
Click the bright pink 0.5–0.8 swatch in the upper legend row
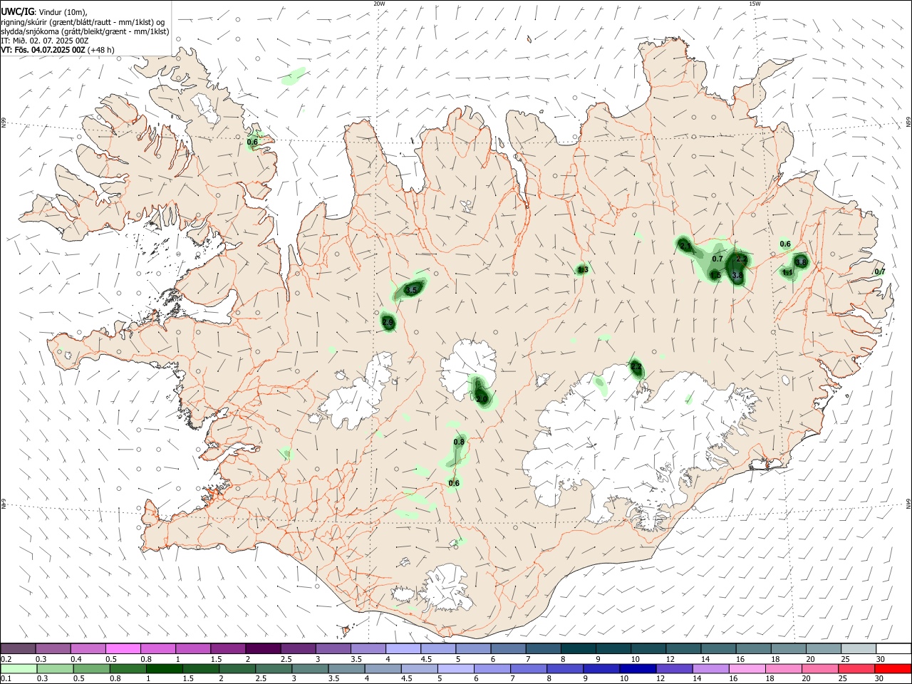coord(123,648)
